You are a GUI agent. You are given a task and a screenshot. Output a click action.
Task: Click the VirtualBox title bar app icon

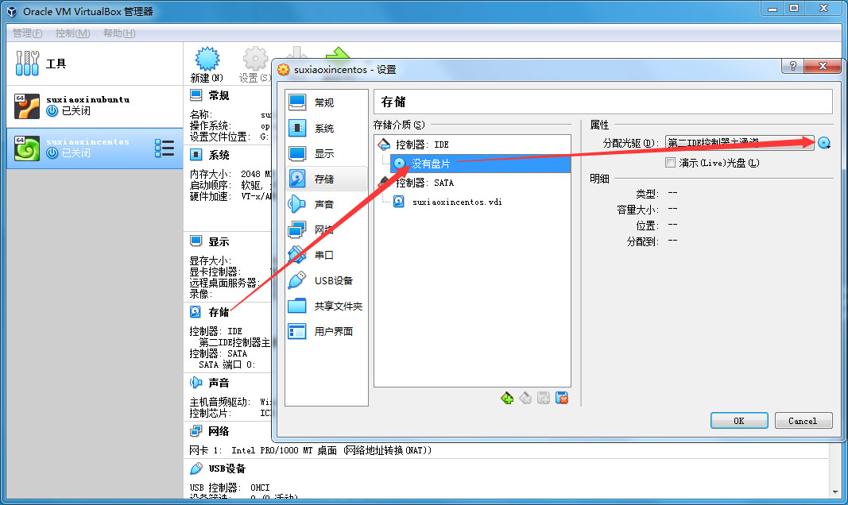pyautogui.click(x=11, y=11)
